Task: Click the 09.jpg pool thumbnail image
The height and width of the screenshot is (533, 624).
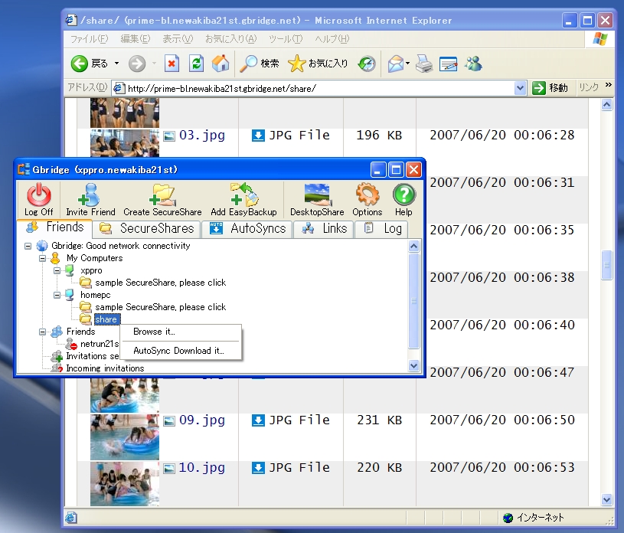Action: pos(125,437)
